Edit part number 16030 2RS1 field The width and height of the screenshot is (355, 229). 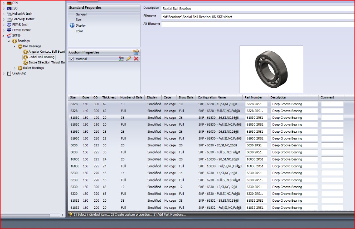pyautogui.click(x=256, y=159)
